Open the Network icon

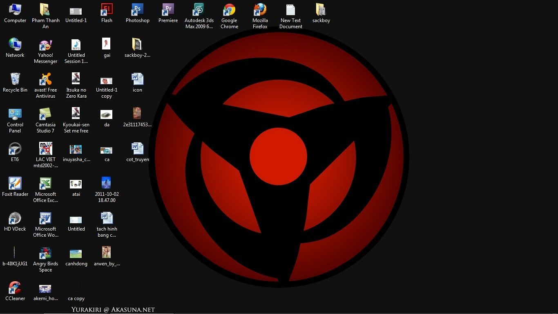15,48
